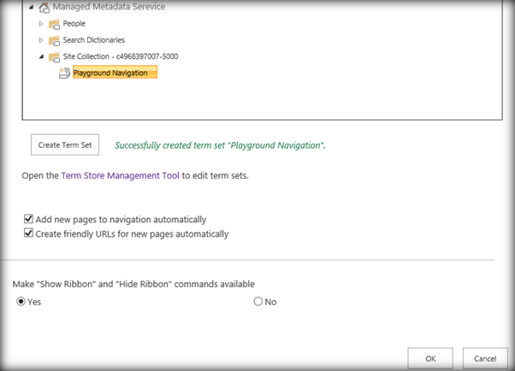Select Yes for ribbon commands
Viewport: 515px width, 371px height.
[x=21, y=302]
